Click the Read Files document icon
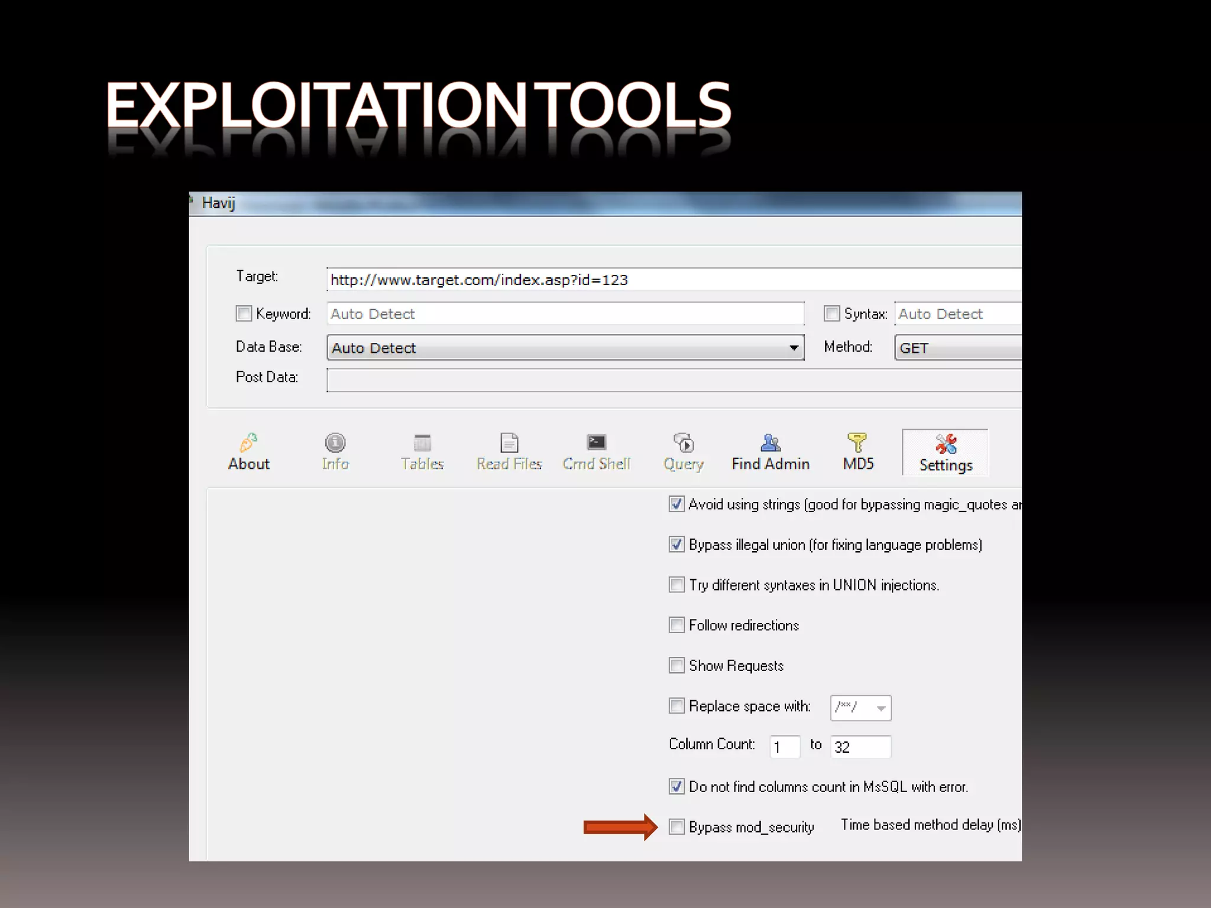This screenshot has width=1211, height=908. pyautogui.click(x=509, y=443)
